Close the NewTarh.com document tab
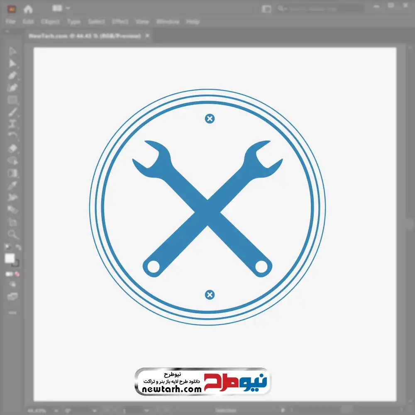This screenshot has width=415, height=415. (146, 36)
